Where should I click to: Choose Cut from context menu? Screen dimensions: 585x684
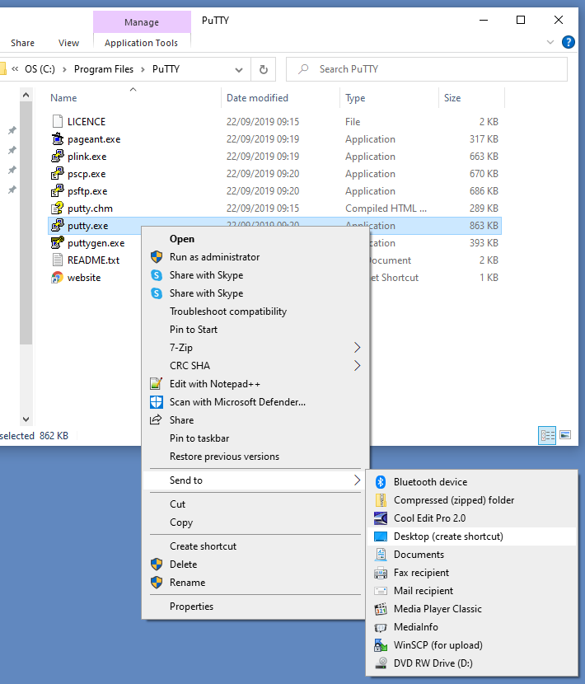[256, 504]
